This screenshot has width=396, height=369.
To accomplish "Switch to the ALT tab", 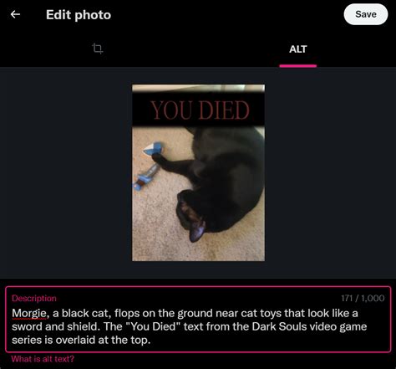I will coord(297,49).
